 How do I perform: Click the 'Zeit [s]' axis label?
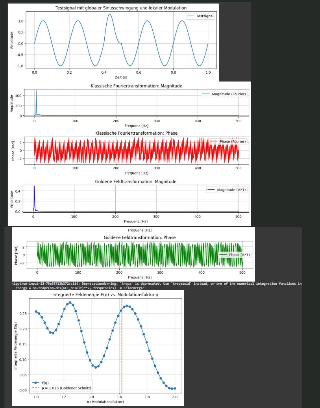coord(121,78)
